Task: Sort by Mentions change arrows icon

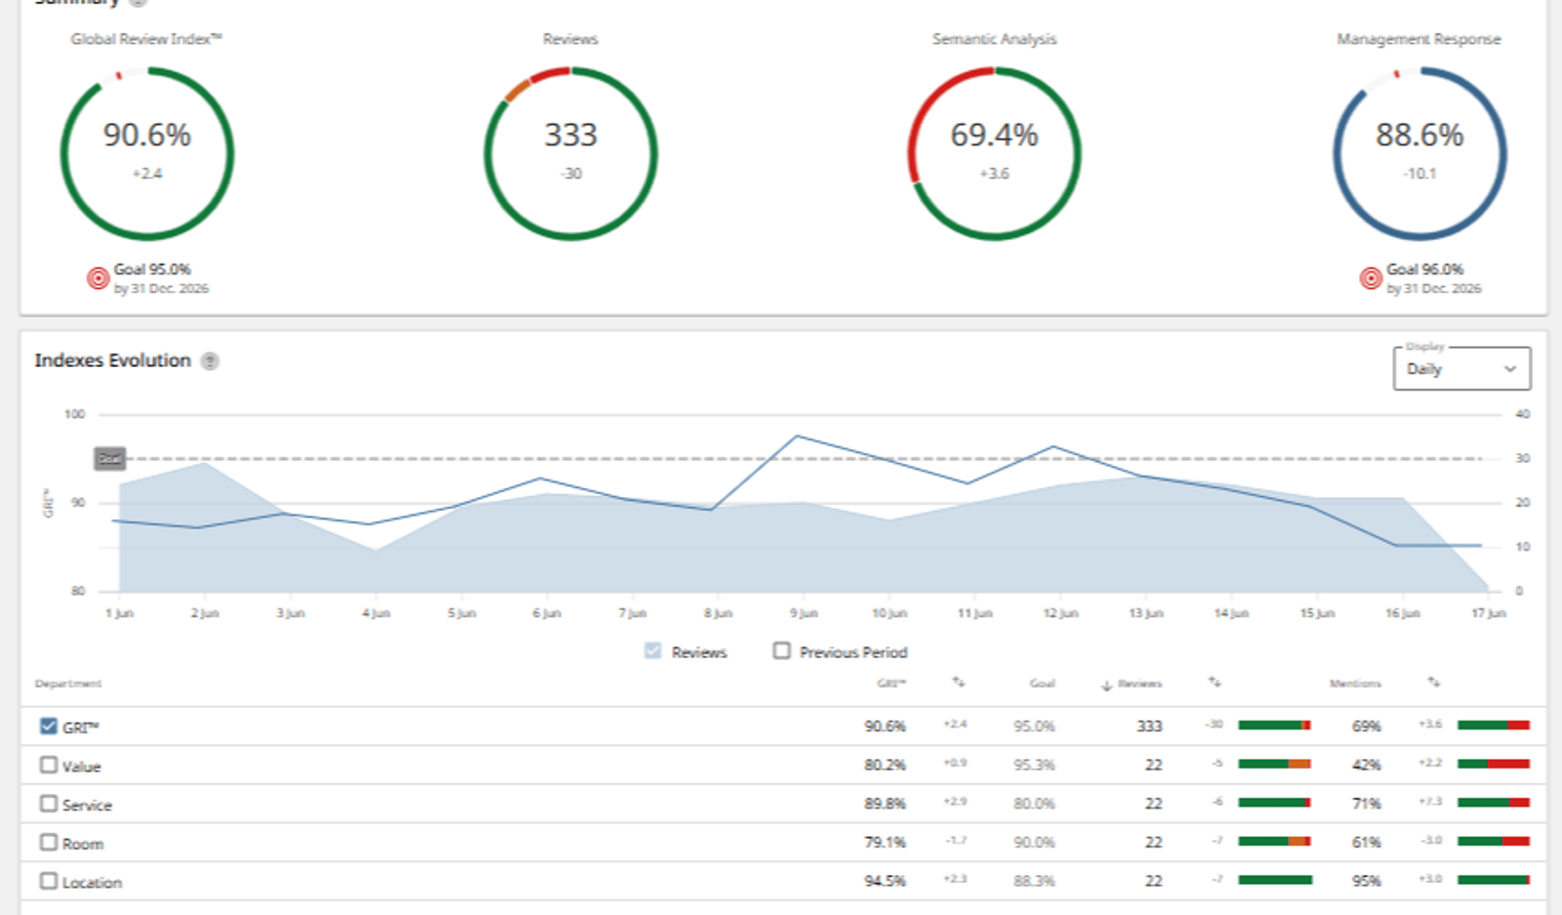Action: (x=1433, y=683)
